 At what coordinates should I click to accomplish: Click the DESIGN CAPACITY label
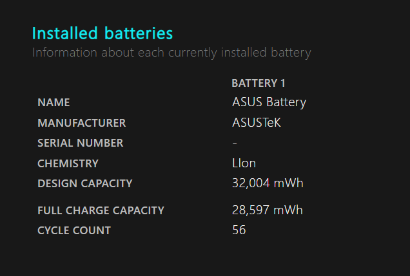[x=85, y=183]
